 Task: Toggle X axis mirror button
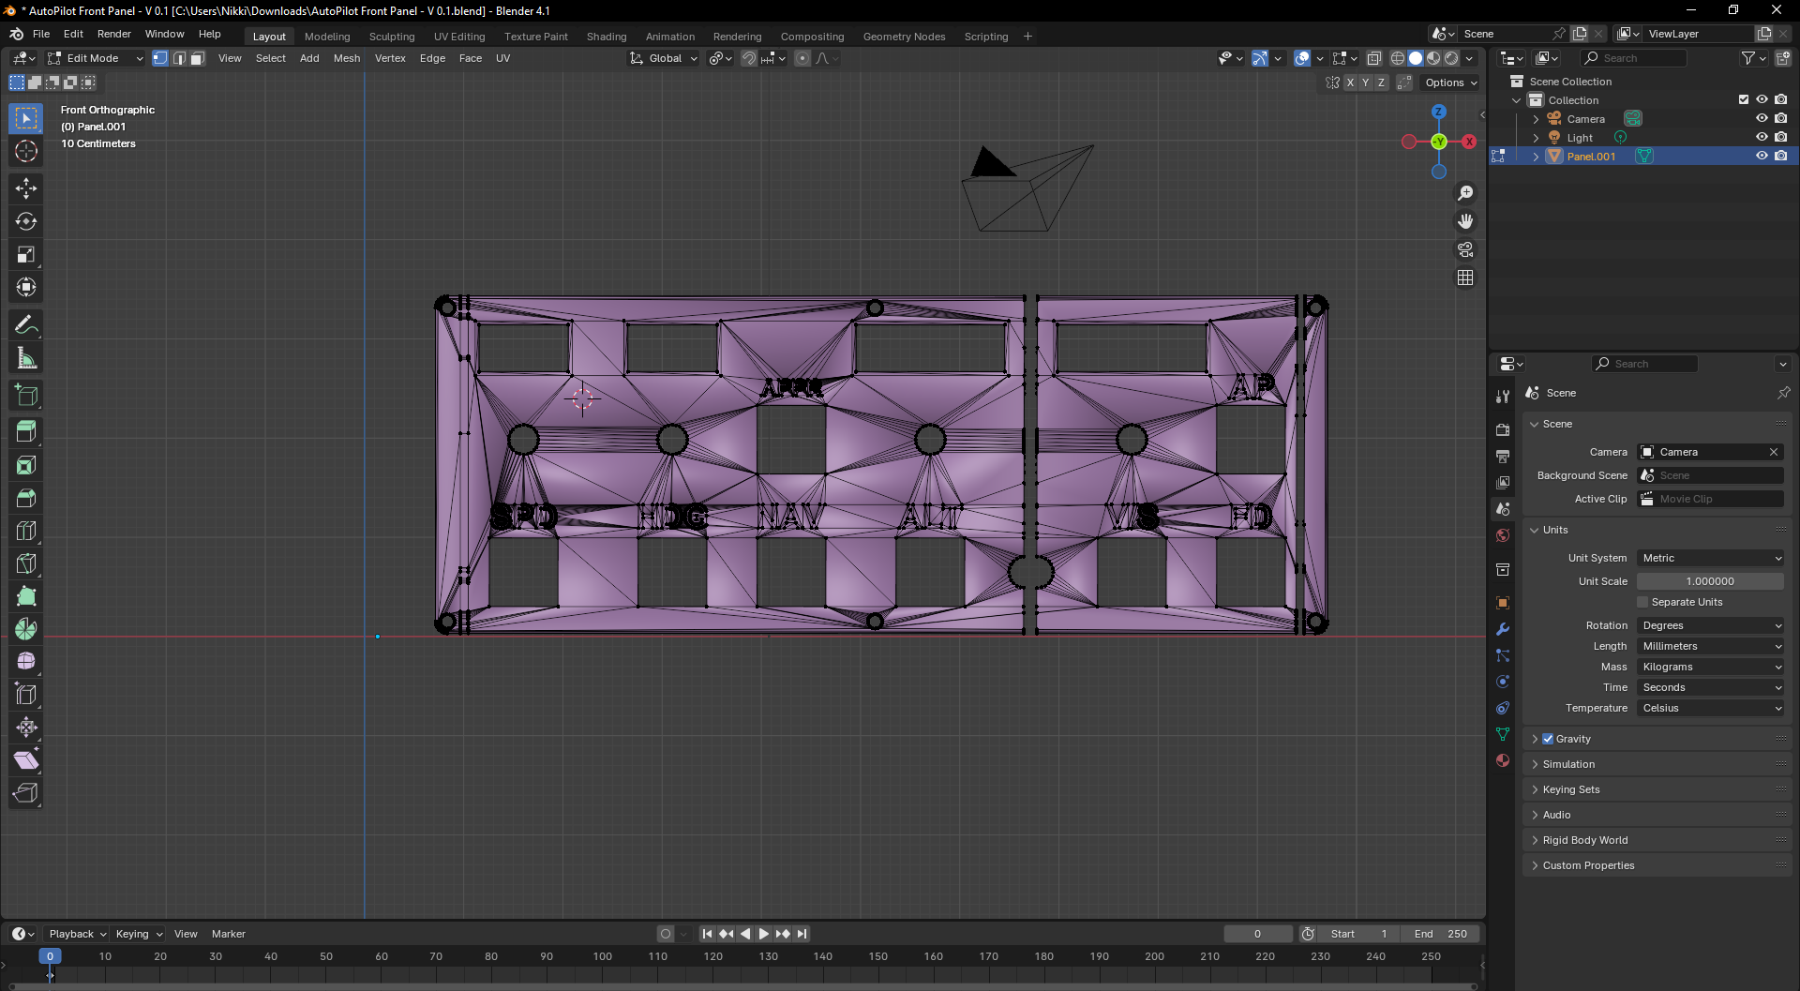coord(1350,83)
